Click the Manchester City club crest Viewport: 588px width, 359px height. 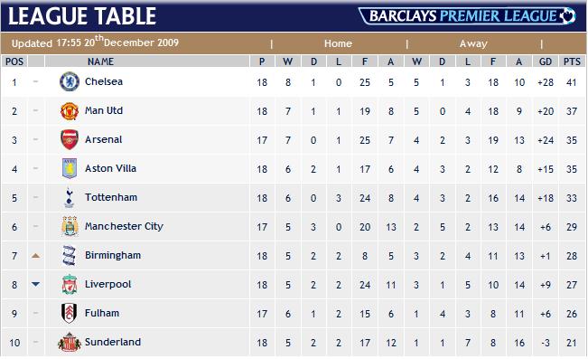[70, 226]
